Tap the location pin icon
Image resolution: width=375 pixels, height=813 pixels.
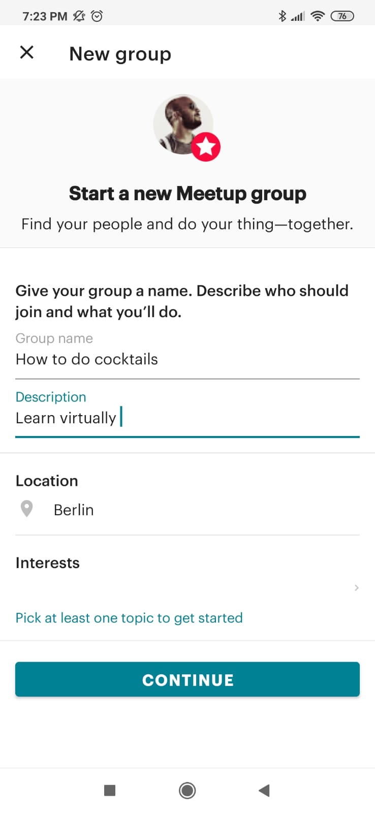coord(26,509)
